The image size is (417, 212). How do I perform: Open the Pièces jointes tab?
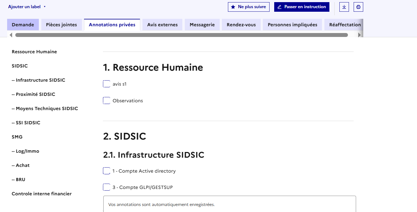pyautogui.click(x=61, y=25)
